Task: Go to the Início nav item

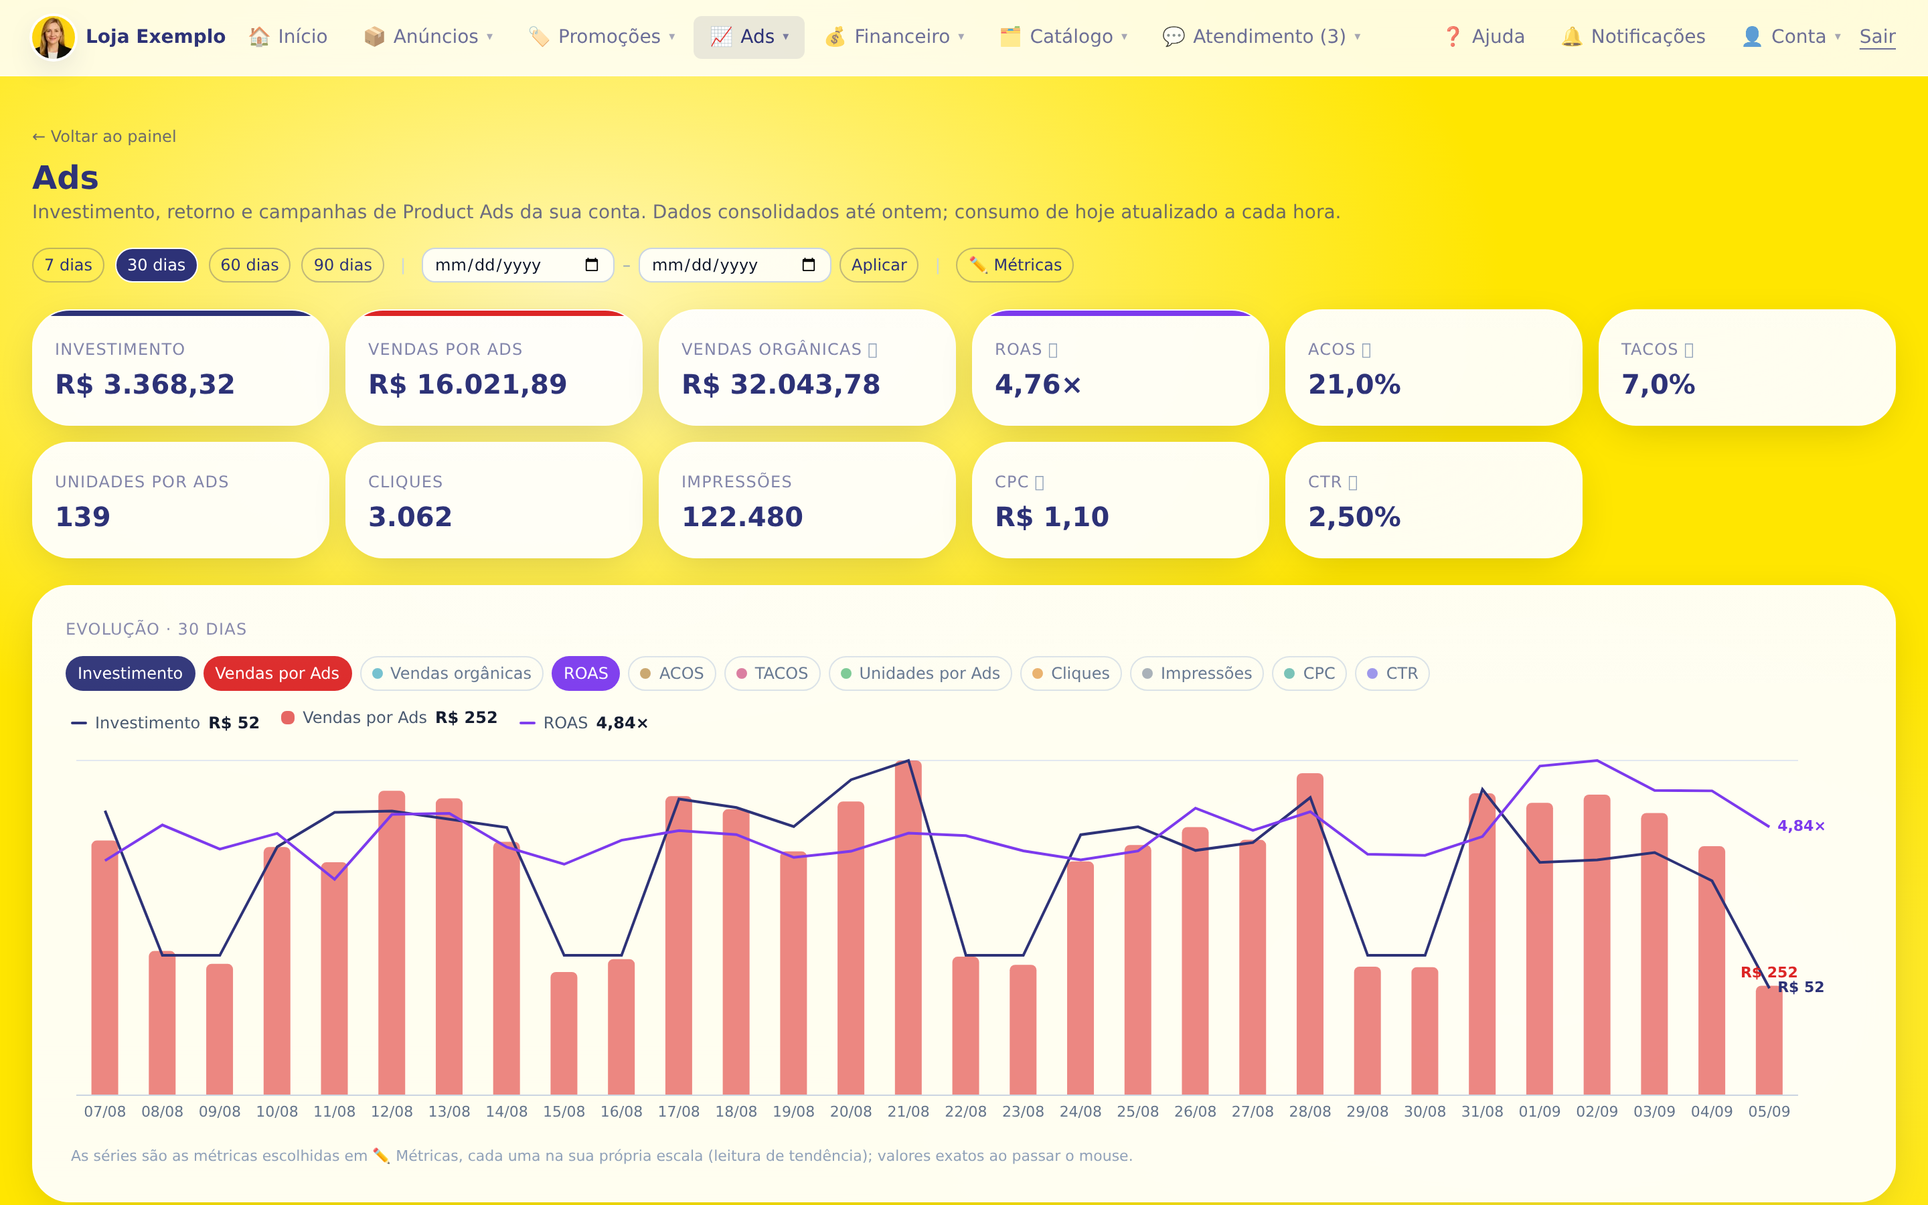Action: 289,37
